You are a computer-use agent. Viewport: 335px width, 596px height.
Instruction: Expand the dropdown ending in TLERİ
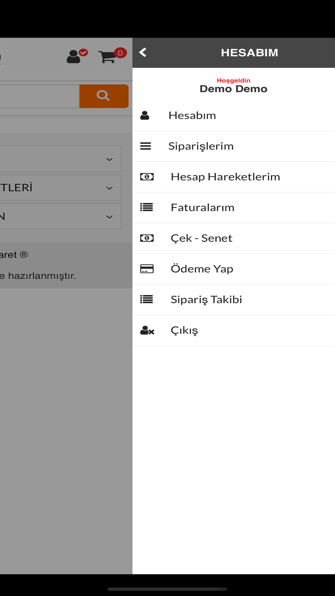point(109,188)
